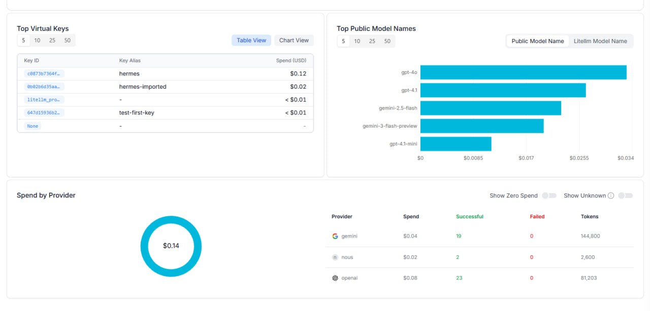Click the Key Alias column header
The image size is (650, 311).
[x=130, y=60]
